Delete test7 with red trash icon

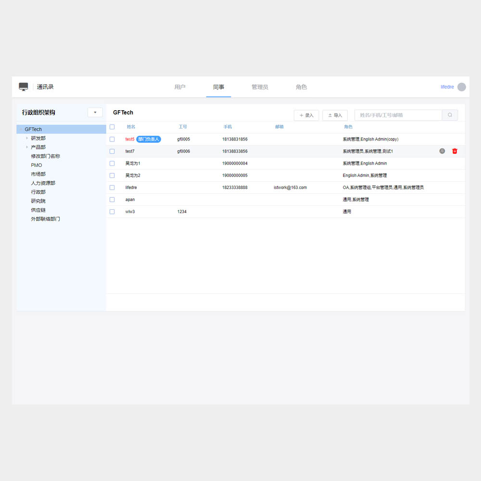pos(455,151)
